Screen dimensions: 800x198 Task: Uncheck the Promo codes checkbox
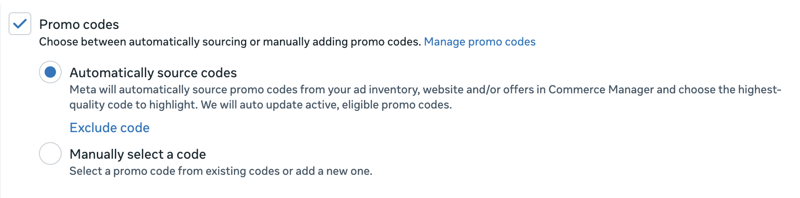click(x=20, y=24)
